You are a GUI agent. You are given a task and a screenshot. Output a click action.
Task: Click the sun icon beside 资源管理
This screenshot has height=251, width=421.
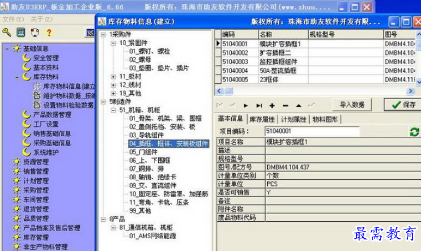pos(17,162)
